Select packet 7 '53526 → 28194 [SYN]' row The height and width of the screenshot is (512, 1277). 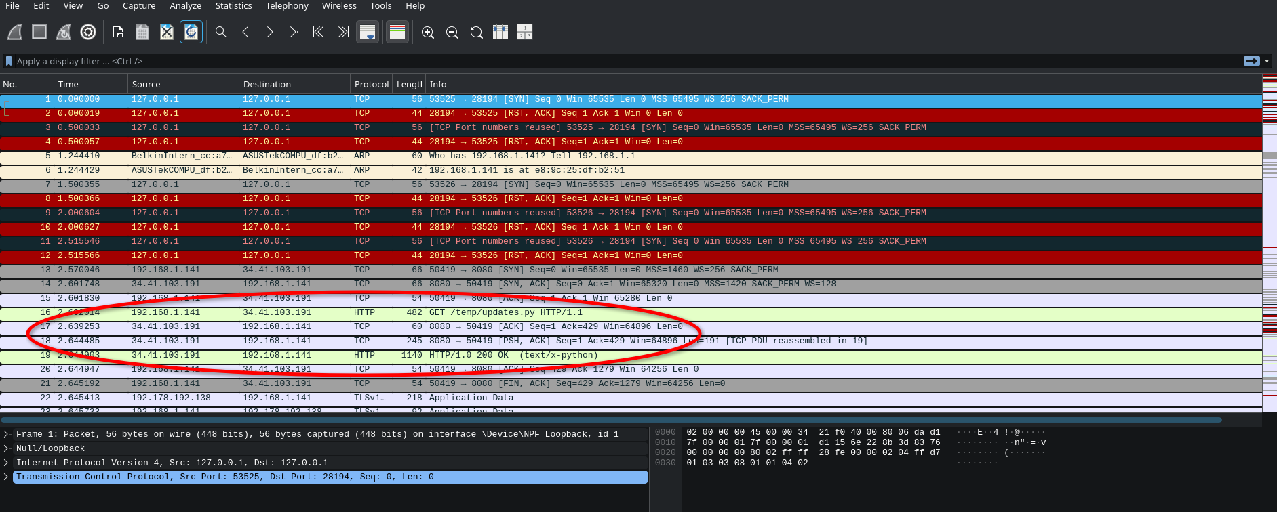coord(631,184)
